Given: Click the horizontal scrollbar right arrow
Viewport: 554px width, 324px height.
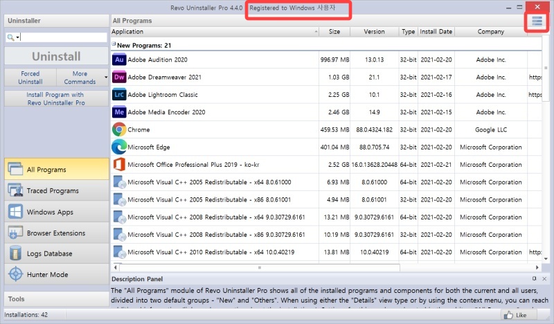Looking at the screenshot, I should point(537,267).
